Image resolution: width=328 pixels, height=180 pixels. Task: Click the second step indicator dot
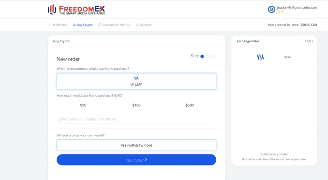[x=206, y=56]
